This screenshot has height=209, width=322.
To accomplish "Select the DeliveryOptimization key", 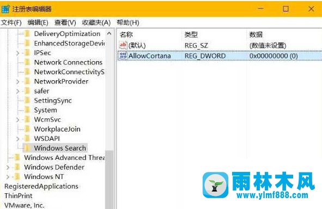I will click(x=67, y=34).
